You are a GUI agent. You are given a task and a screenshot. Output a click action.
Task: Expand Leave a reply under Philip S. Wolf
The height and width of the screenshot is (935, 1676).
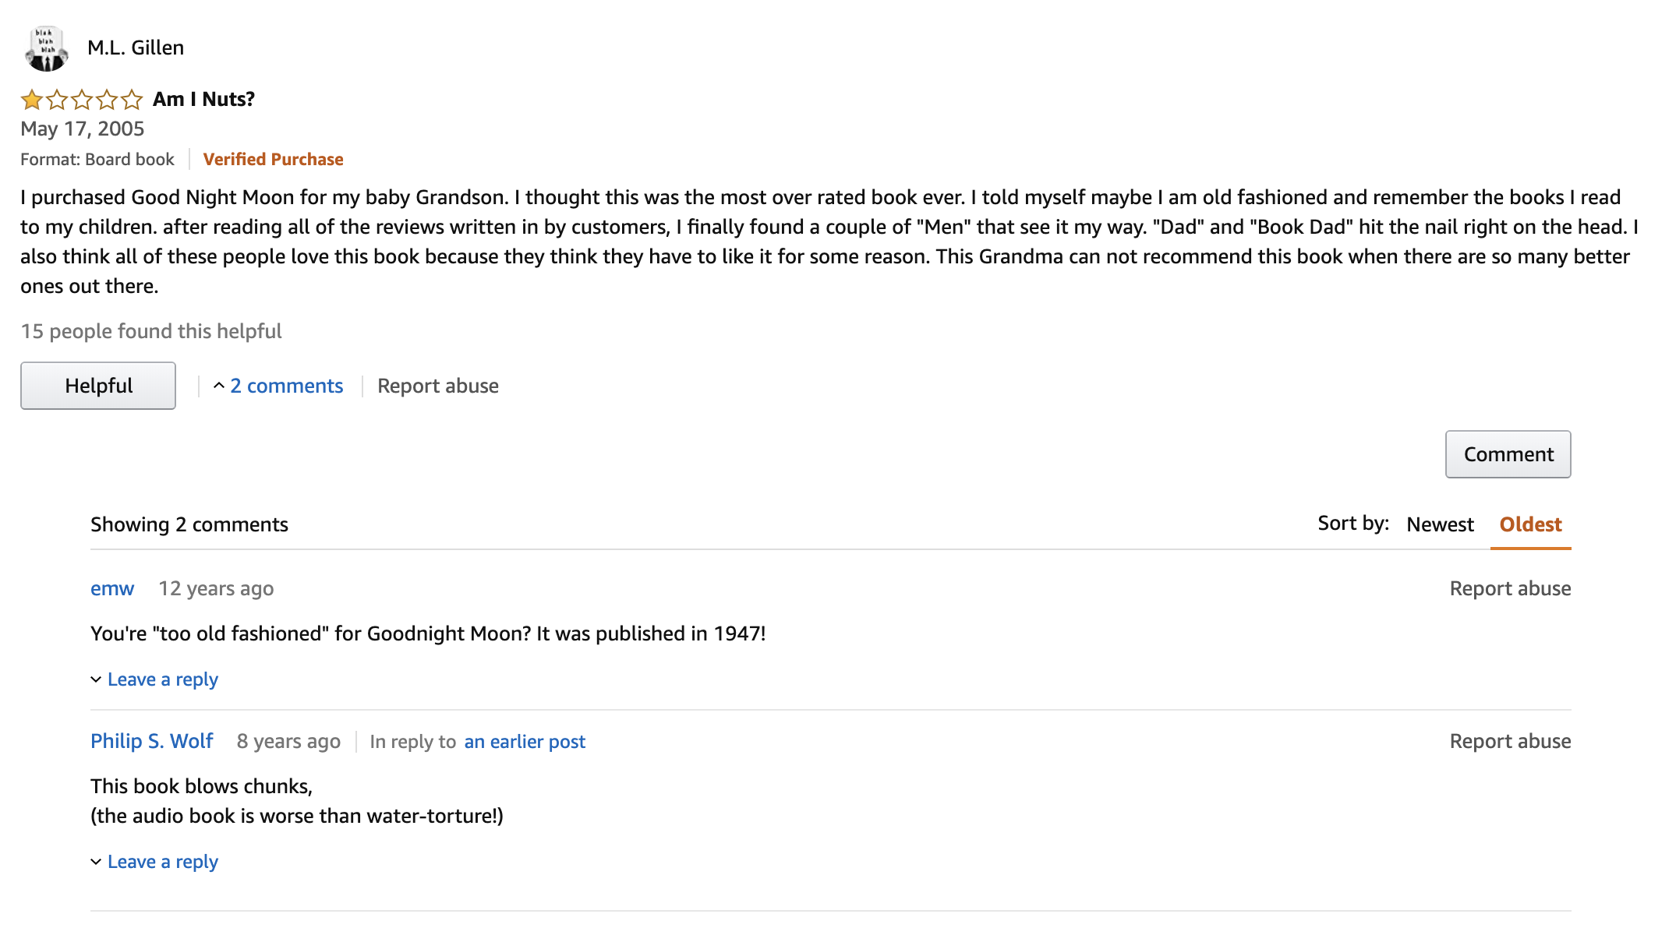[x=154, y=862]
